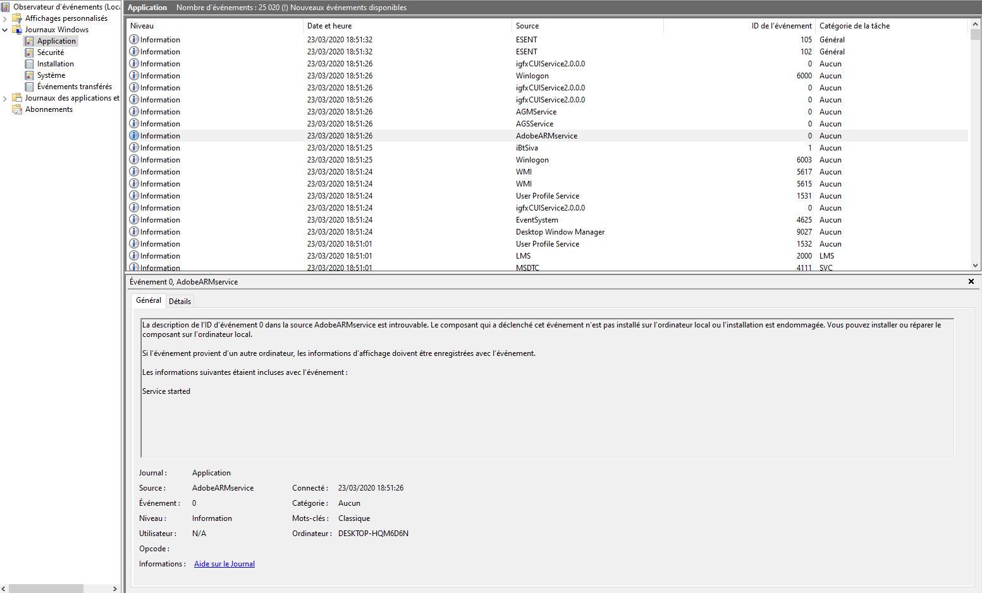Click the Mots-clés value 'Classique'
982x593 pixels.
(x=354, y=518)
